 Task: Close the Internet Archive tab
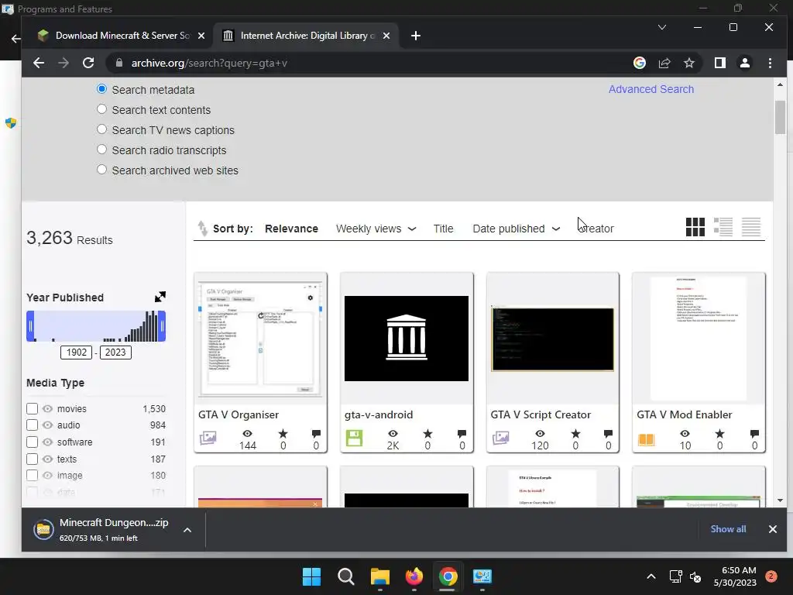[x=386, y=36]
